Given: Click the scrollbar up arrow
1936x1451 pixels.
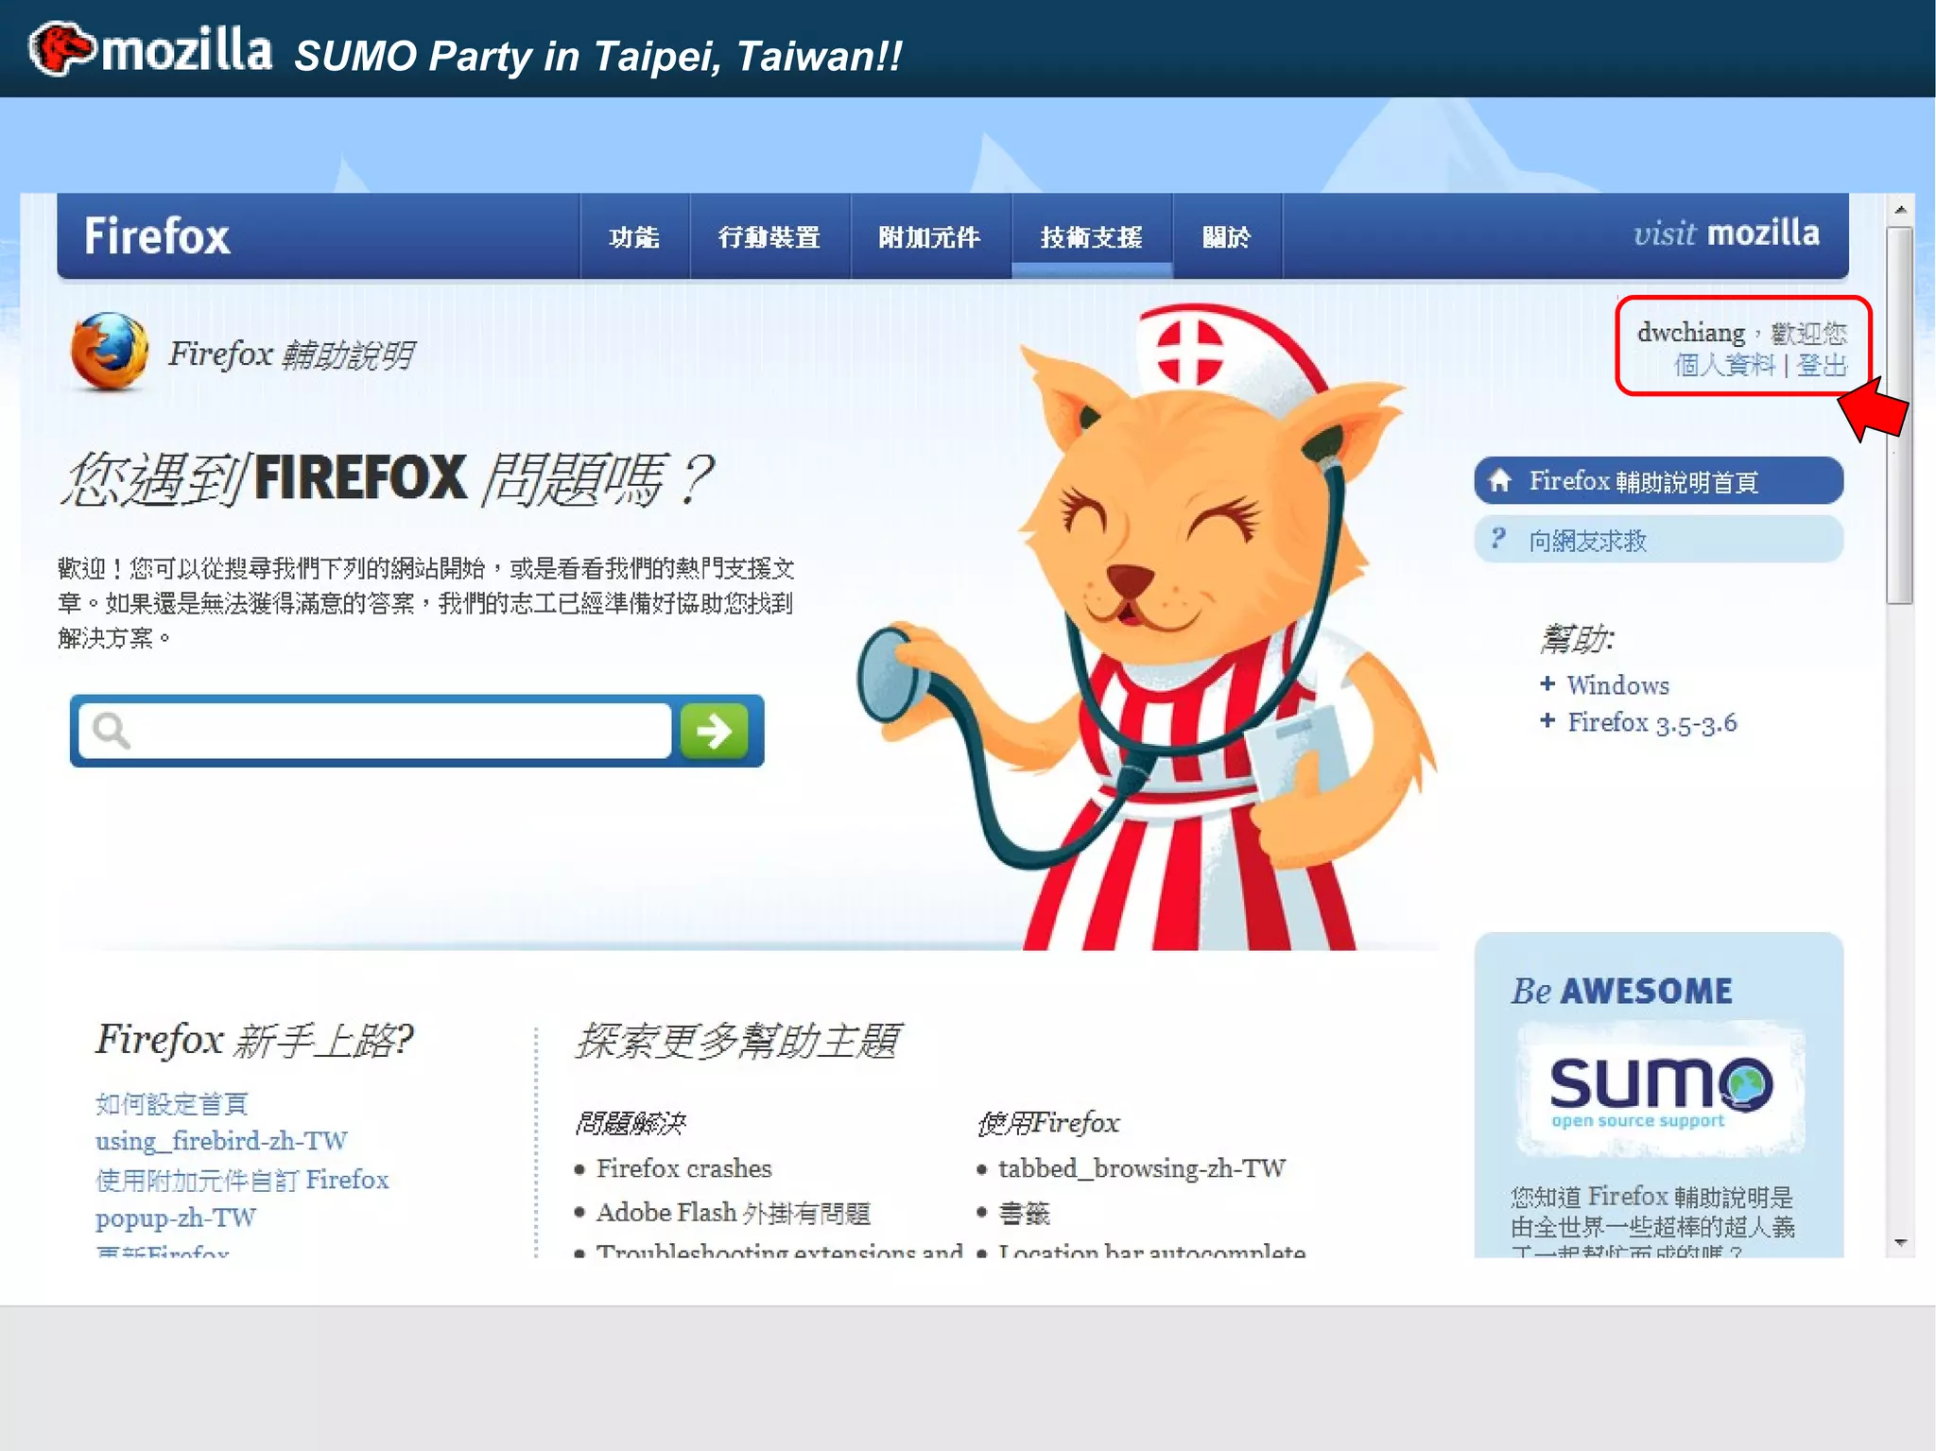Looking at the screenshot, I should pos(1900,209).
